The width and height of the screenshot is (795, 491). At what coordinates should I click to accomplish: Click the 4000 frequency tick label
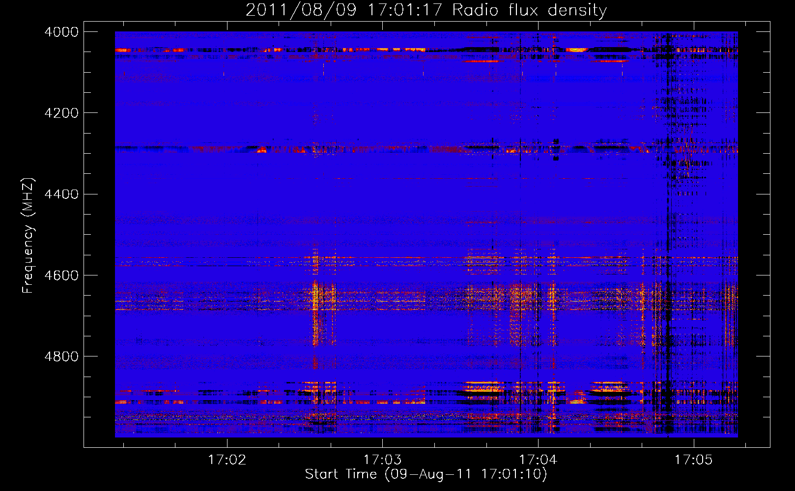pos(61,32)
